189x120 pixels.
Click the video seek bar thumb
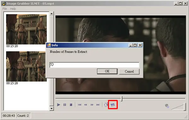[x=122, y=99]
